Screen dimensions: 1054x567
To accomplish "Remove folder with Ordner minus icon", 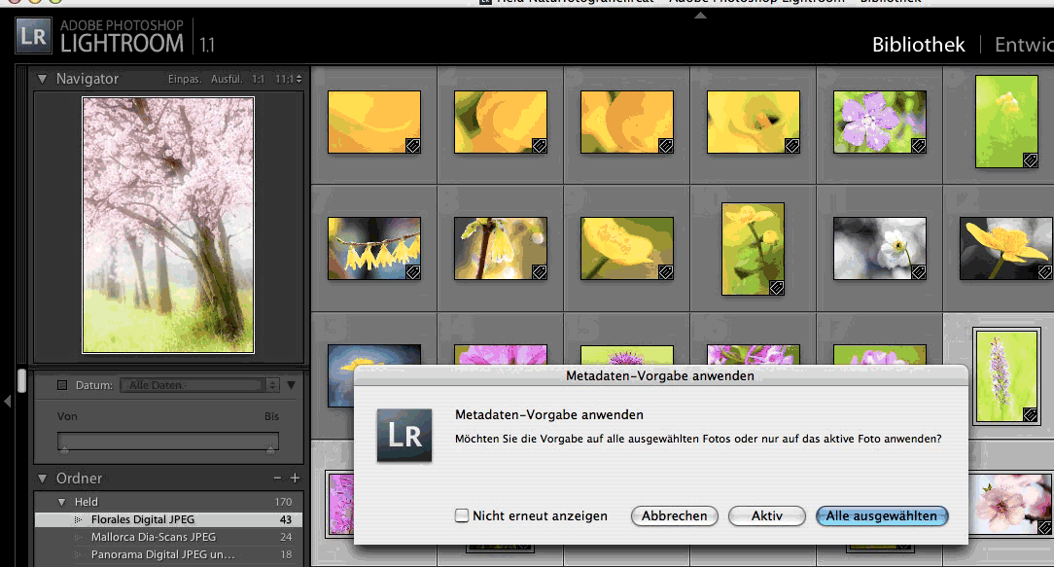I will (x=278, y=478).
